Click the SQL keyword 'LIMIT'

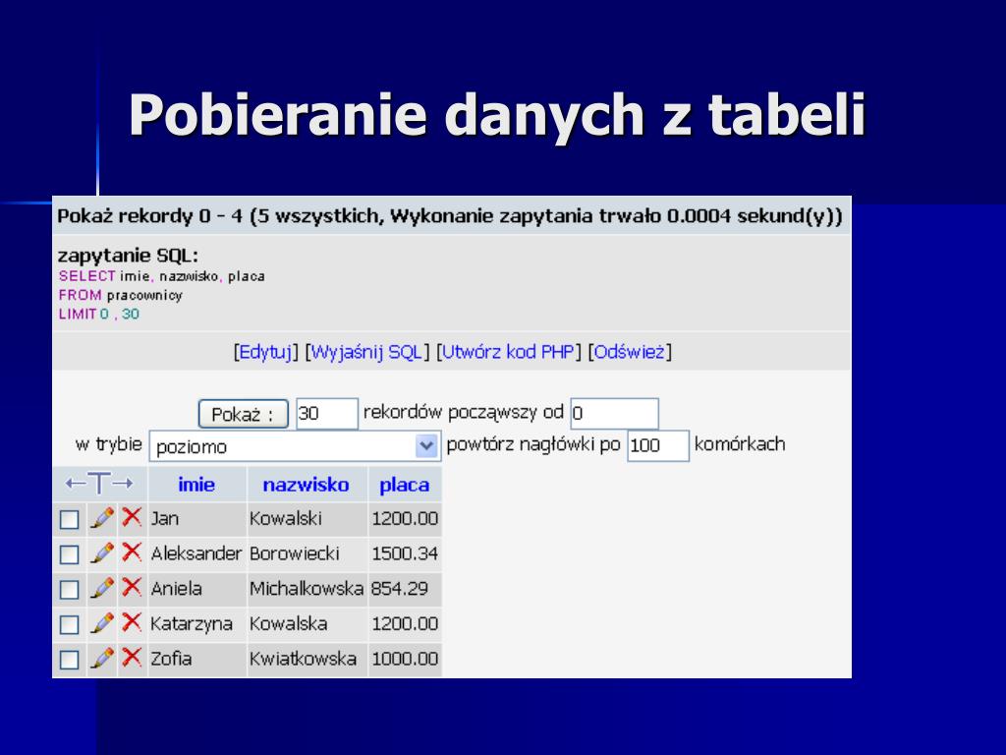point(77,314)
